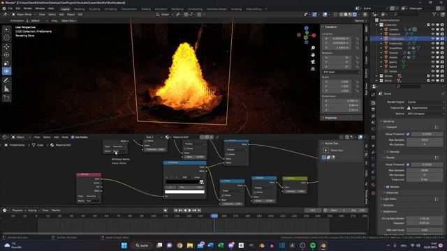Open the node editor Add menu

[56, 137]
